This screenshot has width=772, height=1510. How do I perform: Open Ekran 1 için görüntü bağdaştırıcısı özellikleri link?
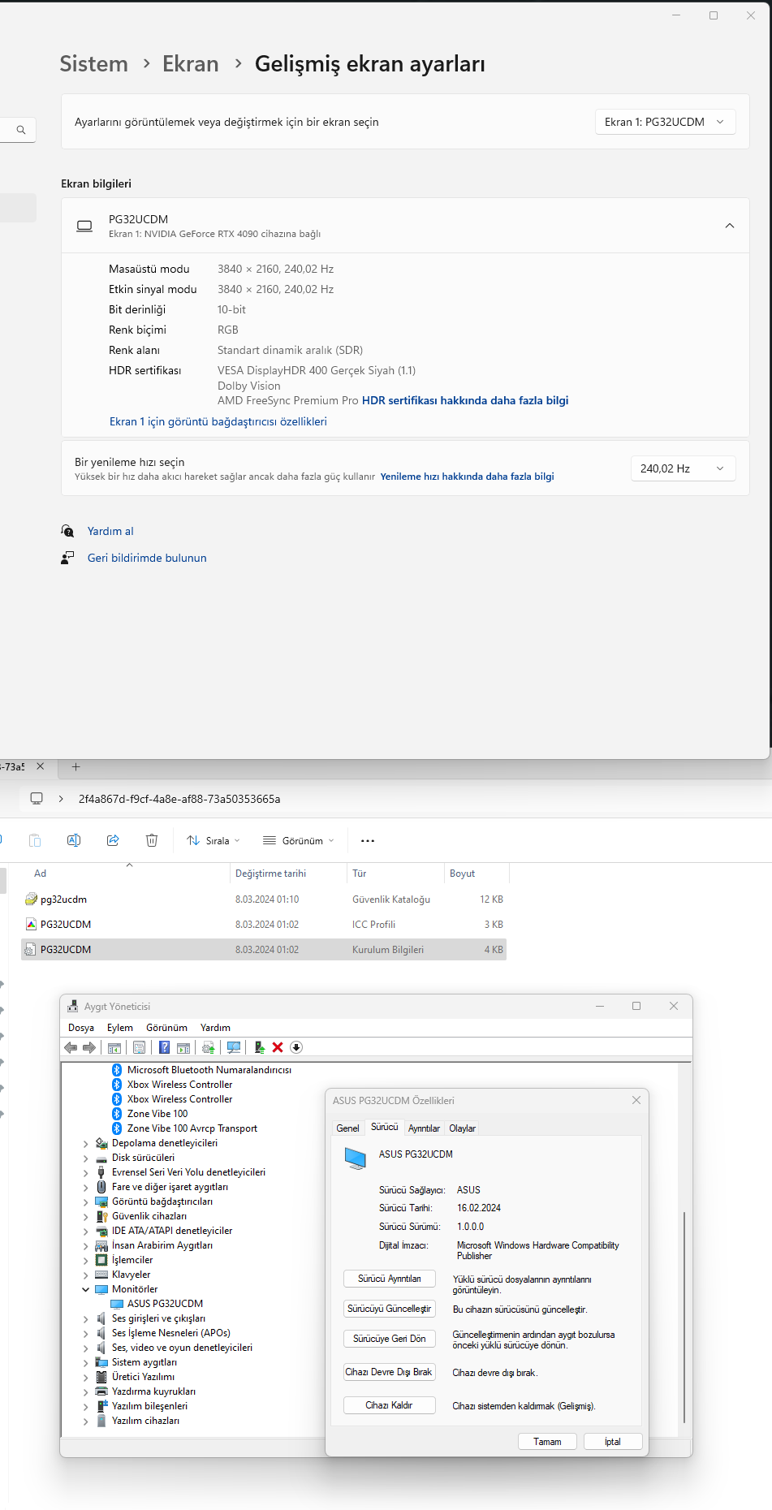coord(218,421)
